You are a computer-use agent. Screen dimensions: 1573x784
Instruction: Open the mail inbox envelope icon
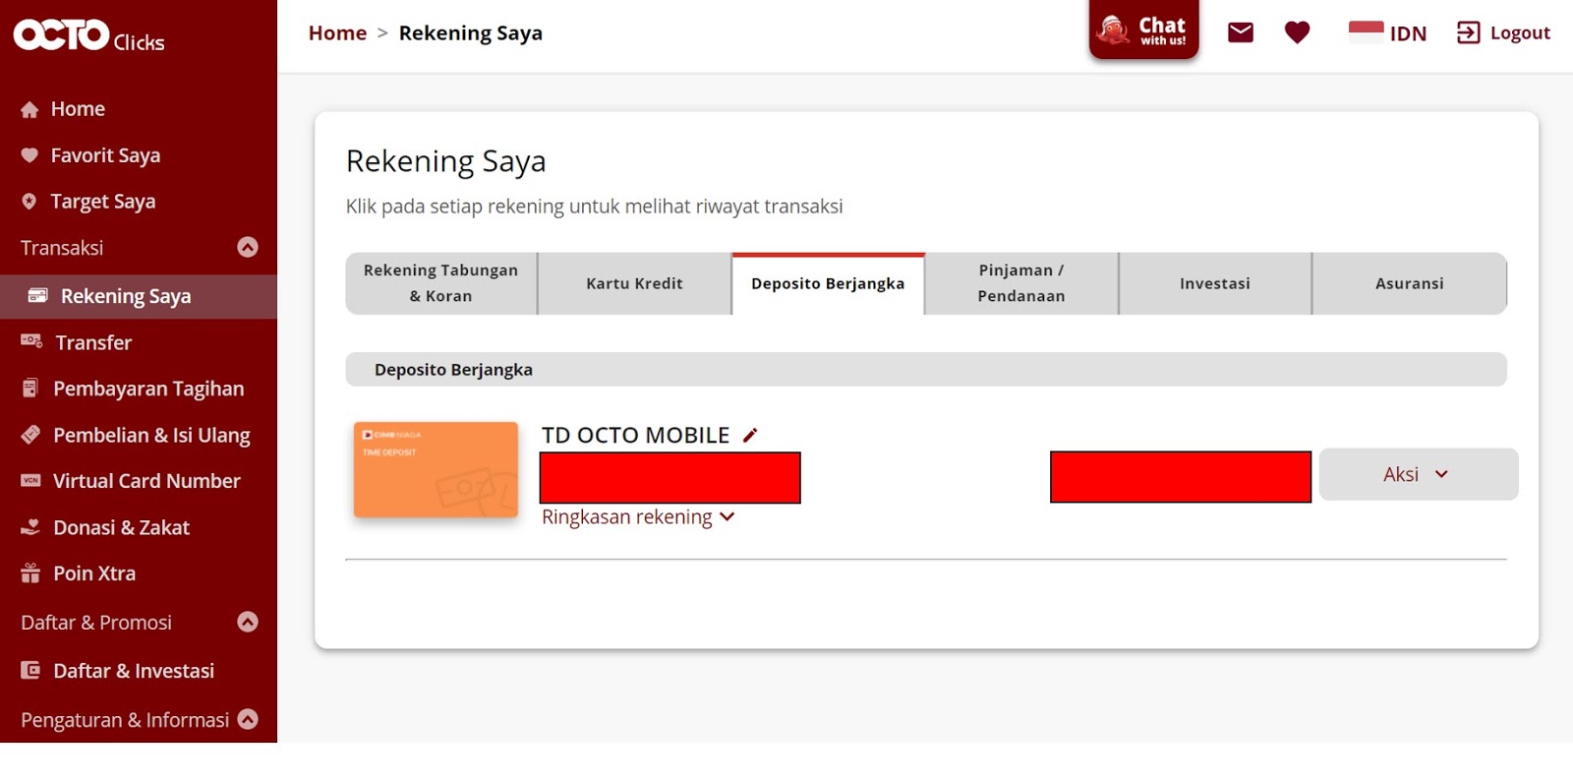[x=1241, y=32]
